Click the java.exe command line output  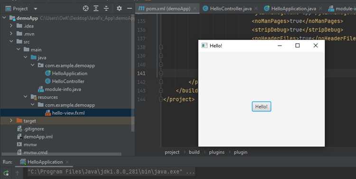111,172
